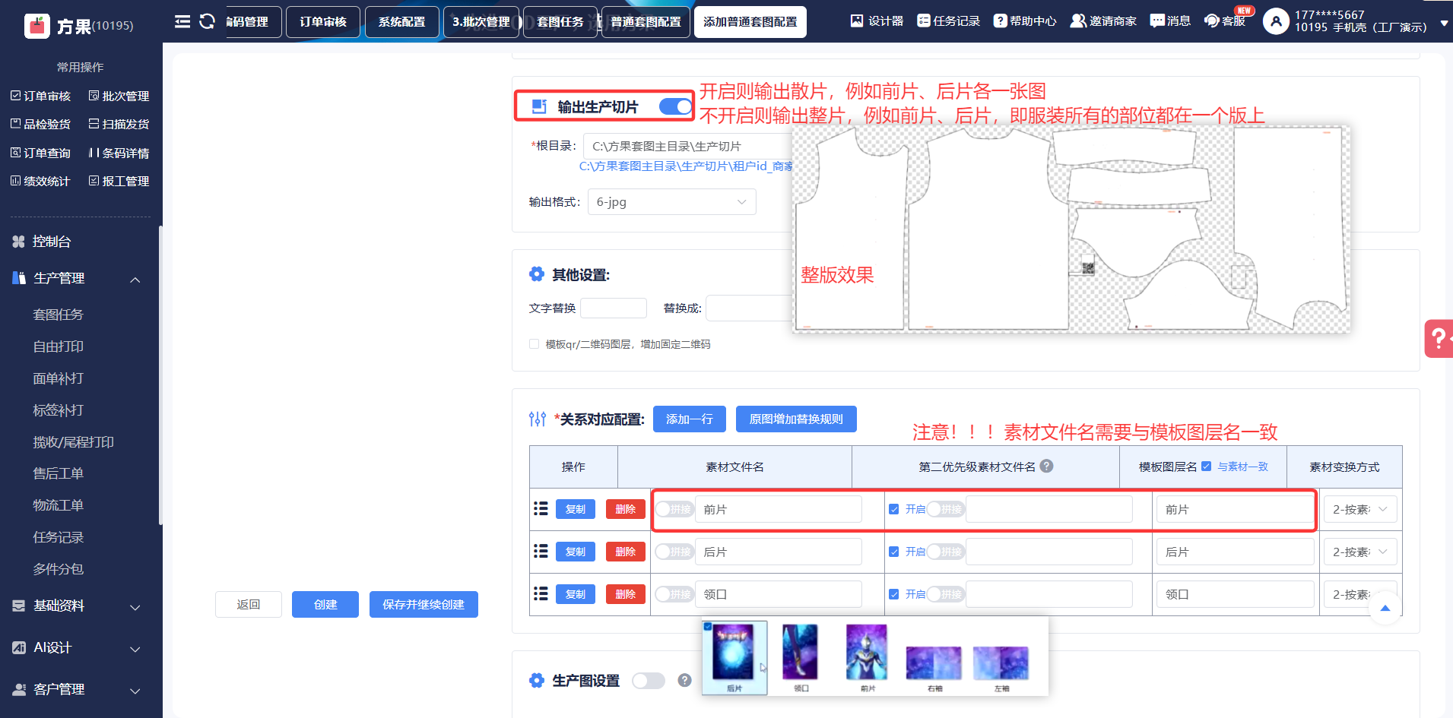Click the 方果 logo icon

point(37,26)
